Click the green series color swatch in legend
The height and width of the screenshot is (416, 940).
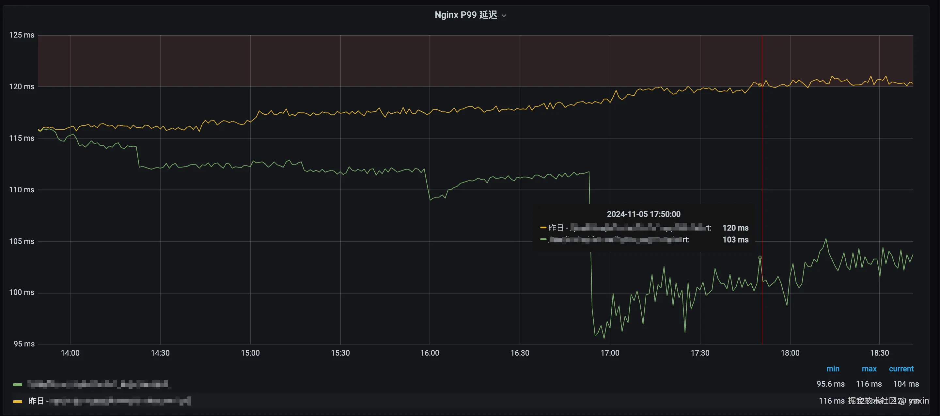coord(18,384)
